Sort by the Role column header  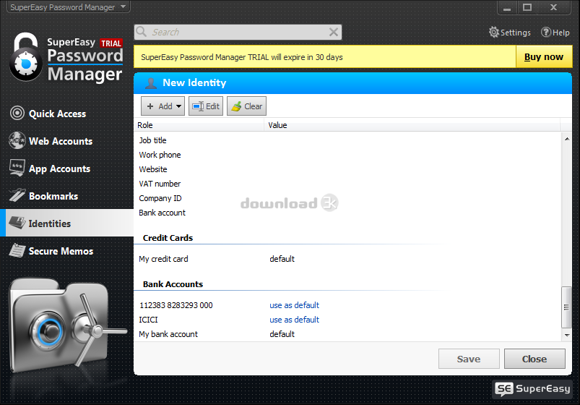199,125
